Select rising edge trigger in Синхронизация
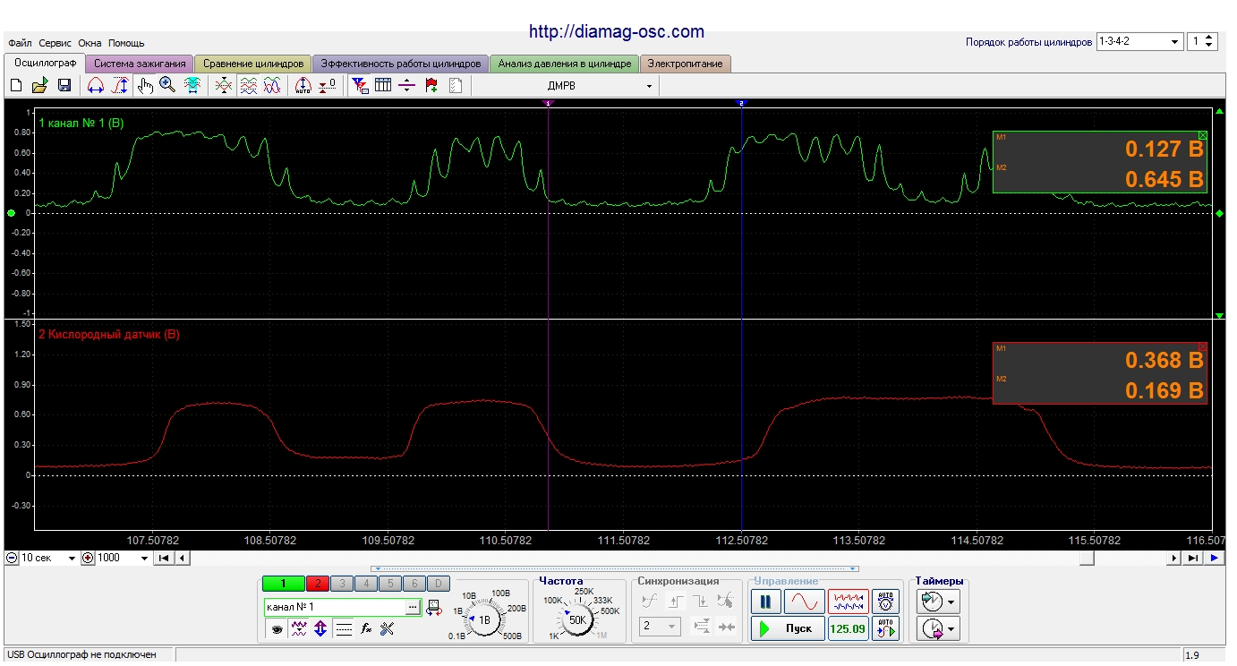 [676, 602]
